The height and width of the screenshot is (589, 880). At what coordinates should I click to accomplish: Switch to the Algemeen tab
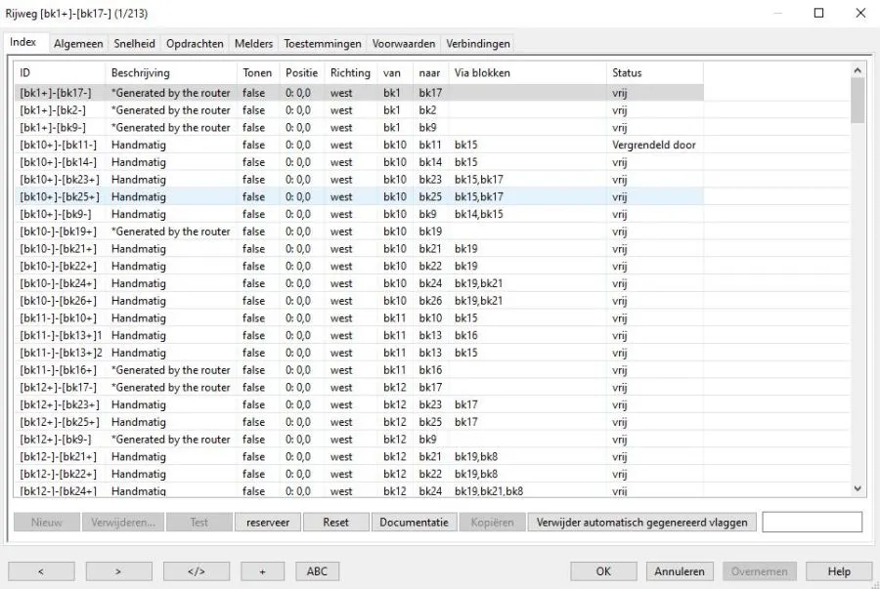click(x=78, y=44)
